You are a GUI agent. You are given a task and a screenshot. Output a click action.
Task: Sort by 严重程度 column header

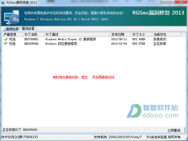coord(13,34)
